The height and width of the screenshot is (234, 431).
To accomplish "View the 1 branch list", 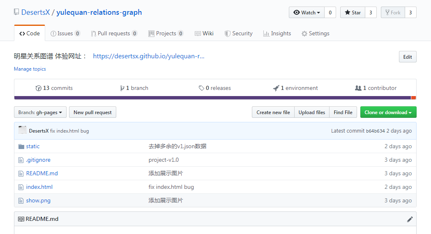I will pos(134,88).
